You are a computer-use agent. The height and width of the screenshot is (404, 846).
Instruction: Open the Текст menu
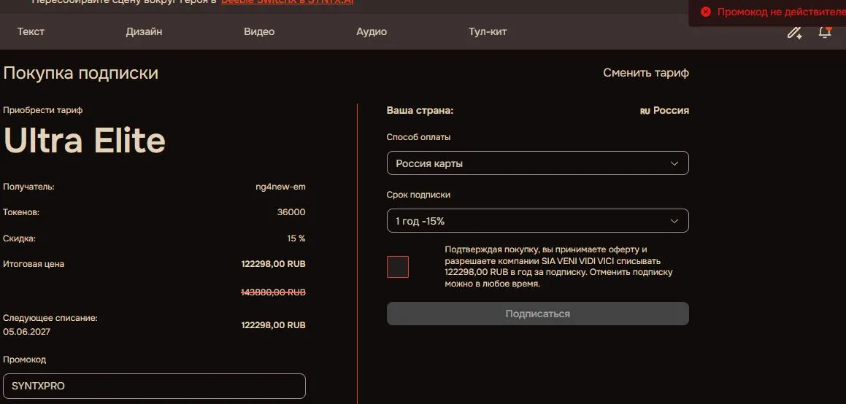(x=31, y=32)
